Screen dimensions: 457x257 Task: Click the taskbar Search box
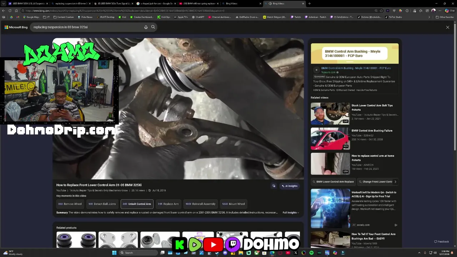coord(138,253)
